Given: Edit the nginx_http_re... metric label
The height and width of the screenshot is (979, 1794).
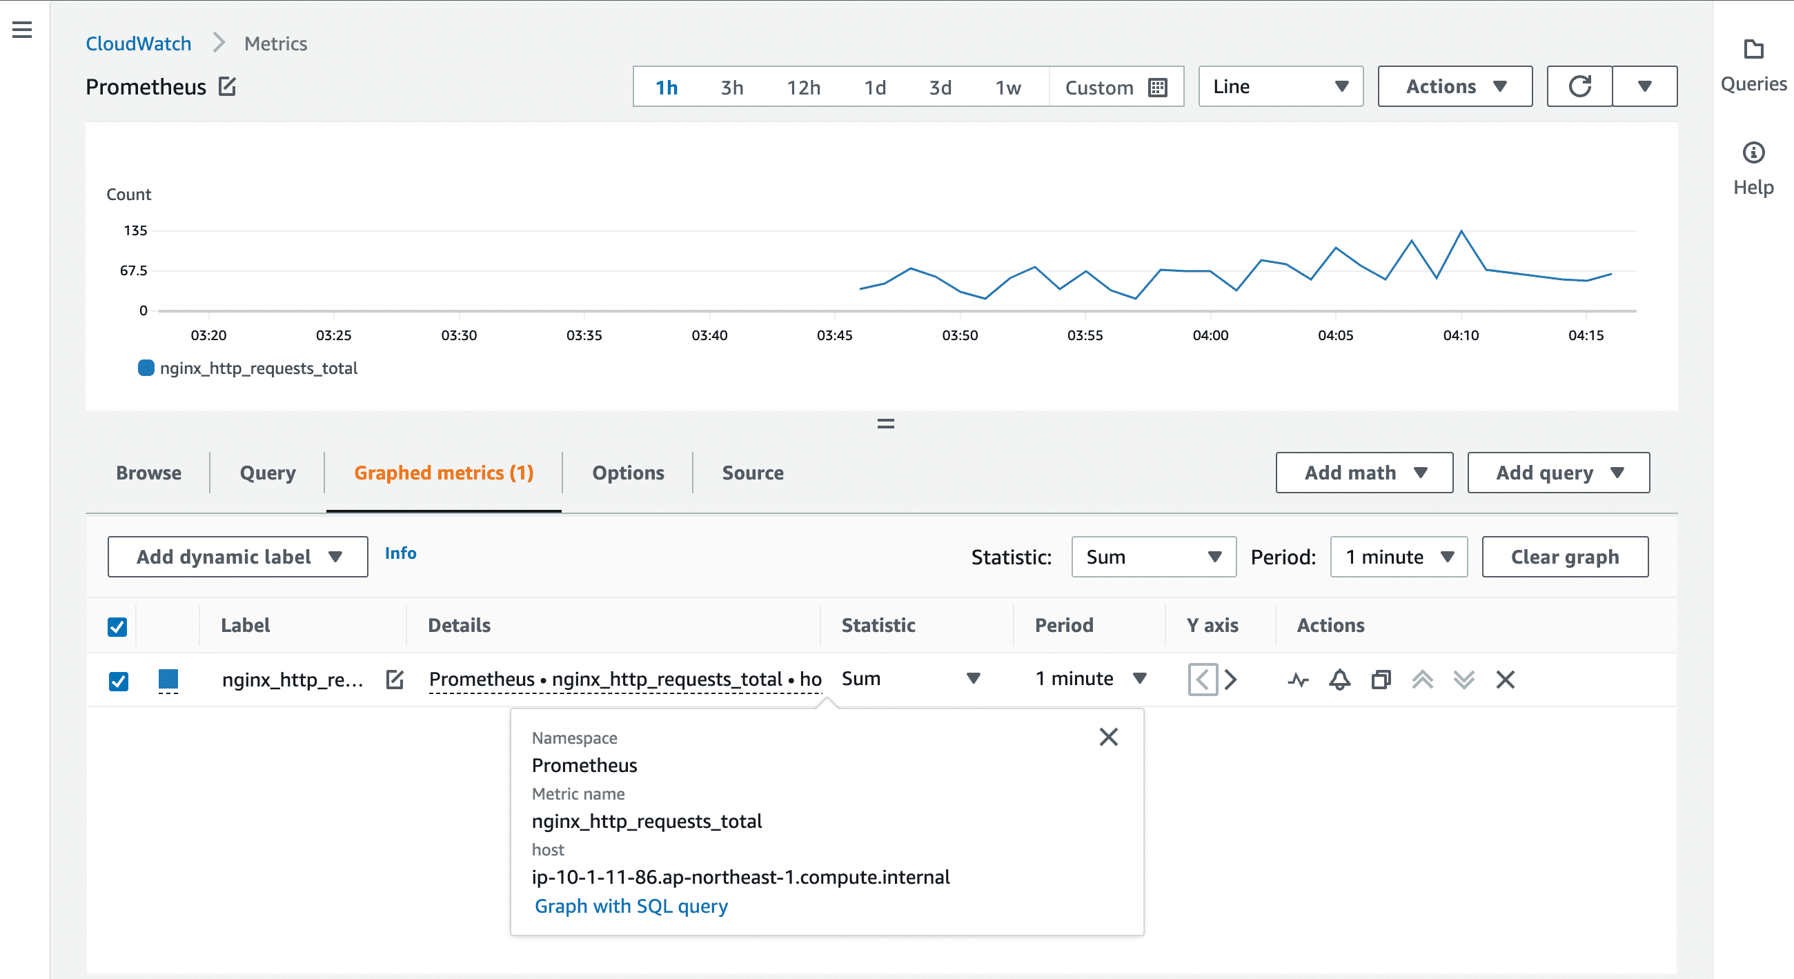Looking at the screenshot, I should (x=395, y=679).
